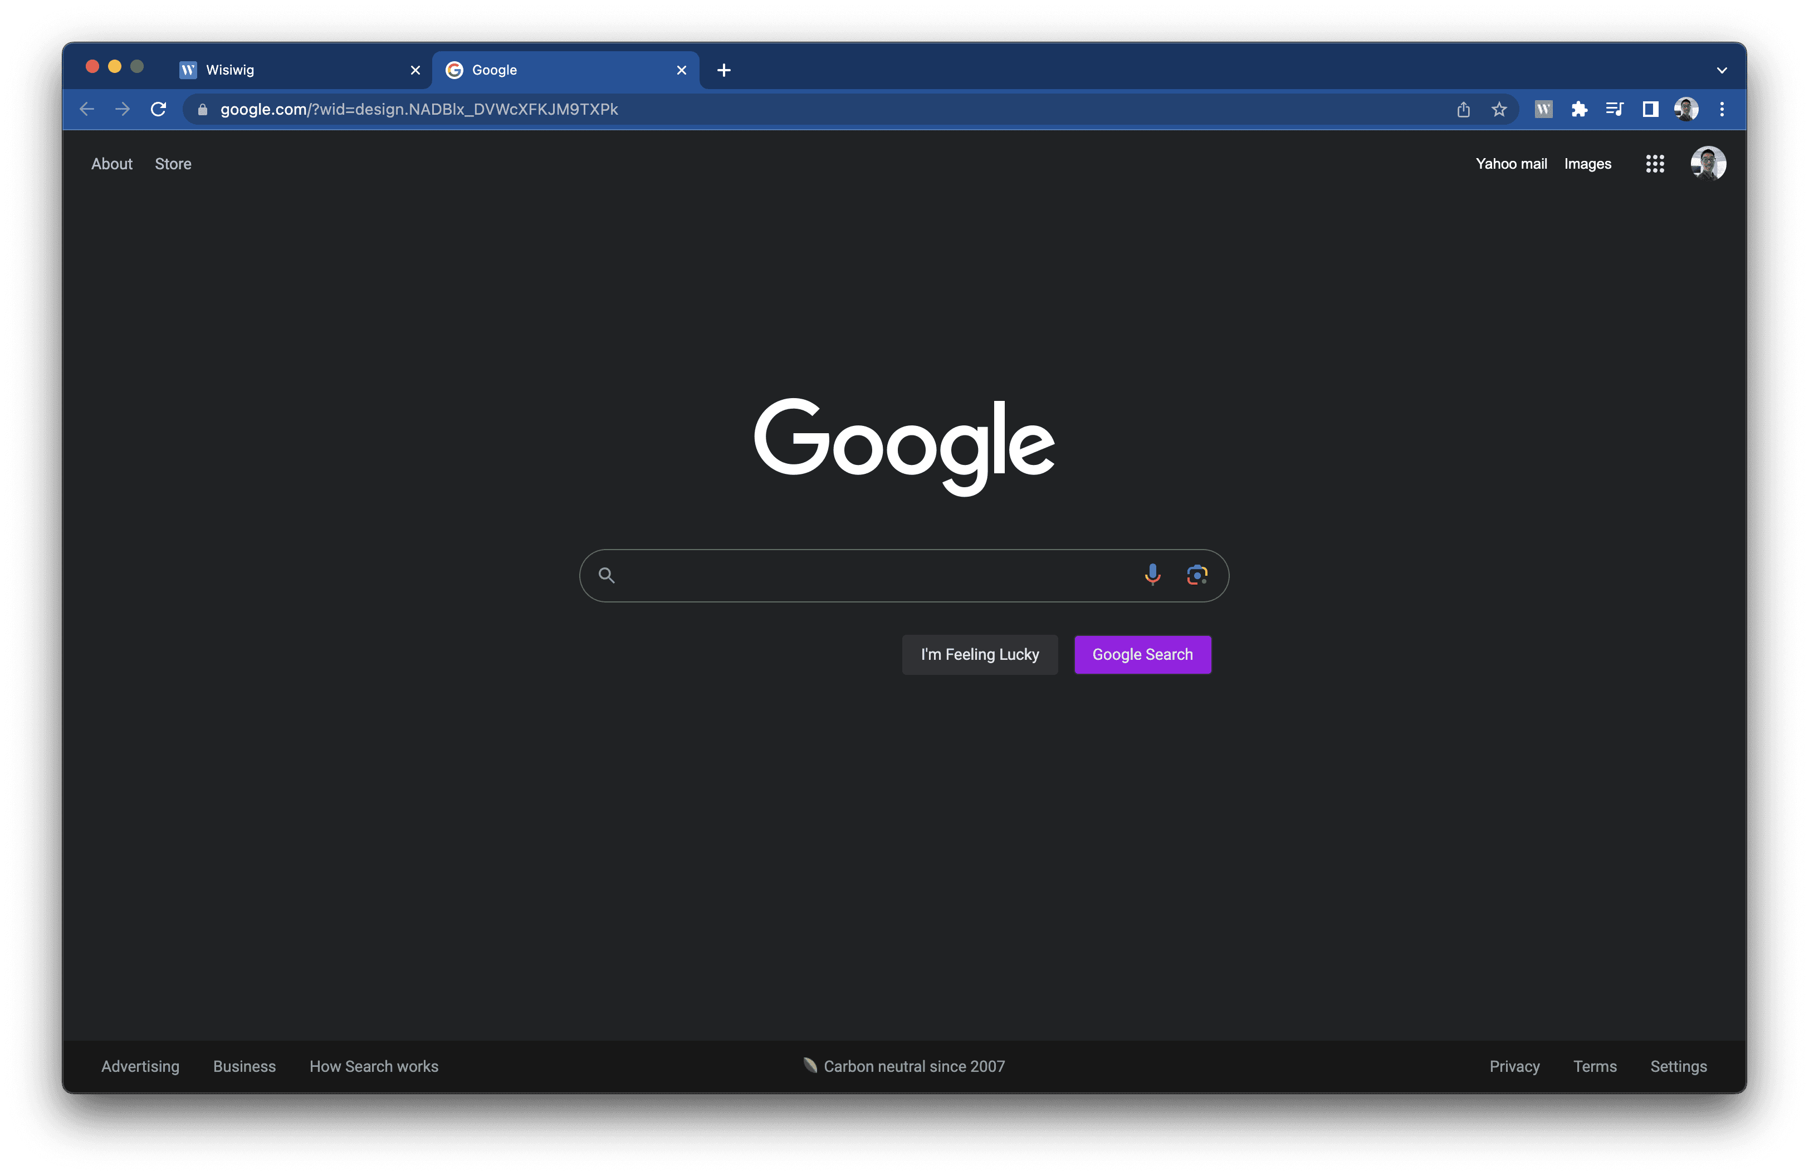Screen dimensions: 1809x1176
Task: Open the Yahoo mail link
Action: [1511, 164]
